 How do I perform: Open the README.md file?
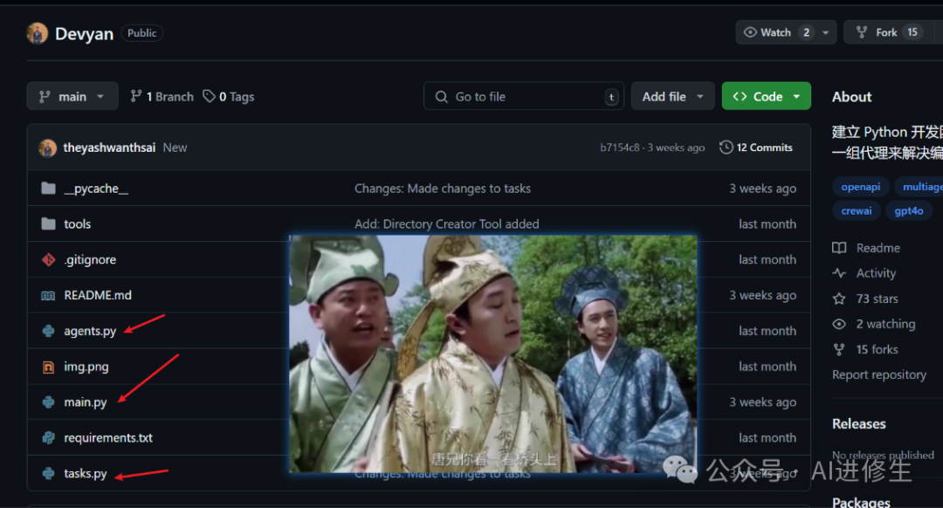98,294
